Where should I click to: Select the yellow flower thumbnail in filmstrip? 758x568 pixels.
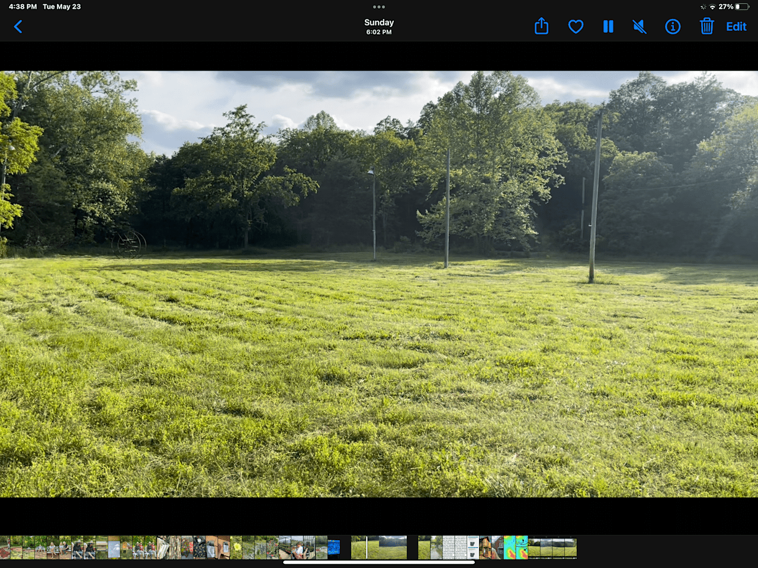(x=236, y=548)
